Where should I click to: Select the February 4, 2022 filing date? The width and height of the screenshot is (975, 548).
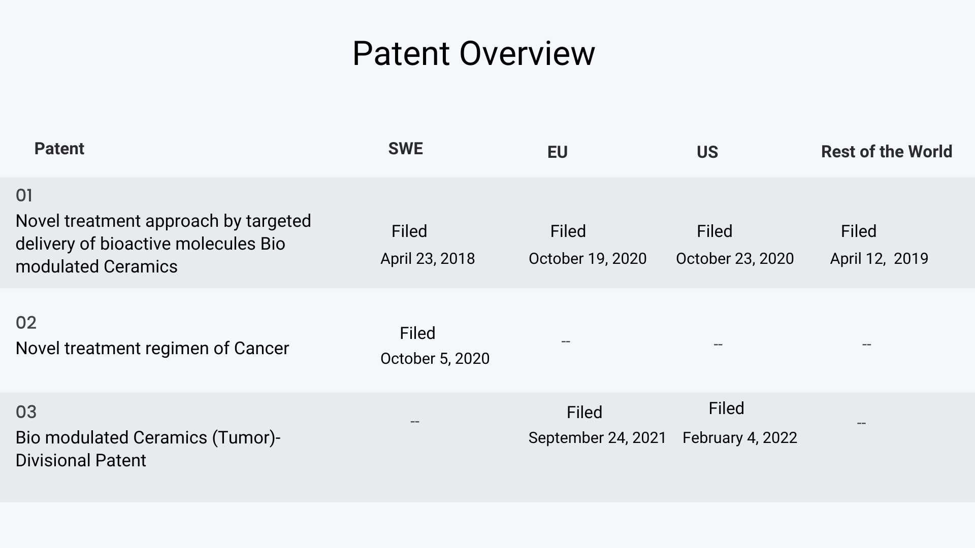[740, 438]
